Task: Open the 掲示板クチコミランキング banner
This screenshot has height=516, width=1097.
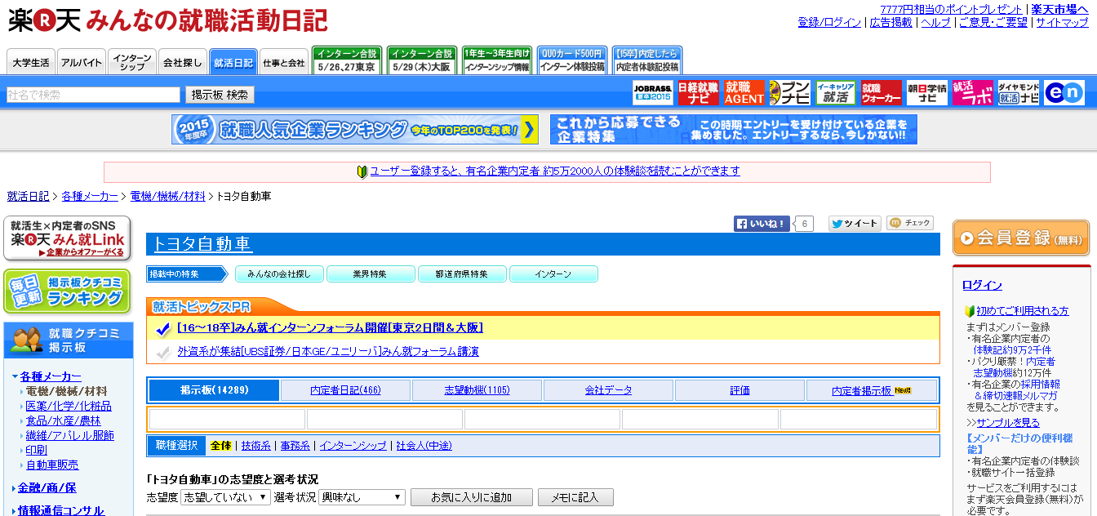Action: tap(67, 291)
